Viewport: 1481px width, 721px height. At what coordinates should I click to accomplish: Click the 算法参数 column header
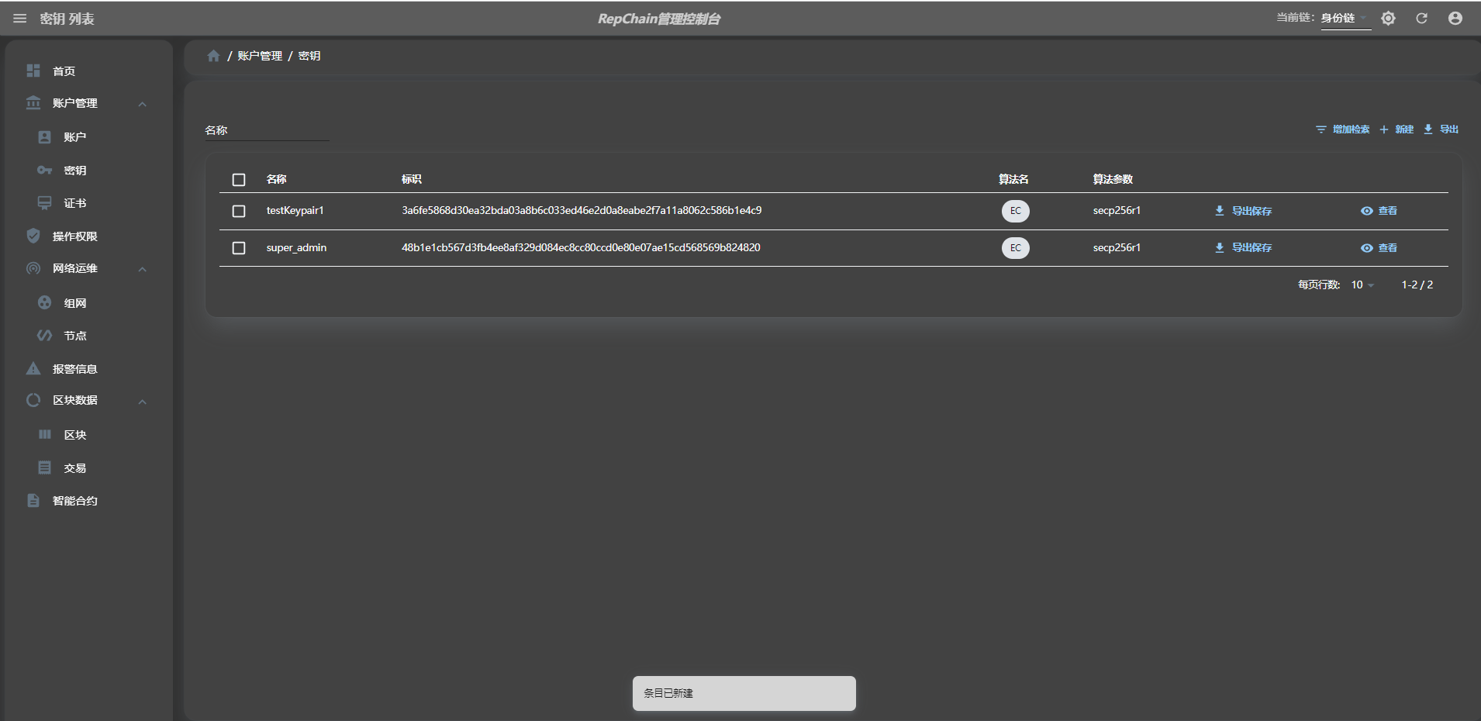tap(1113, 179)
